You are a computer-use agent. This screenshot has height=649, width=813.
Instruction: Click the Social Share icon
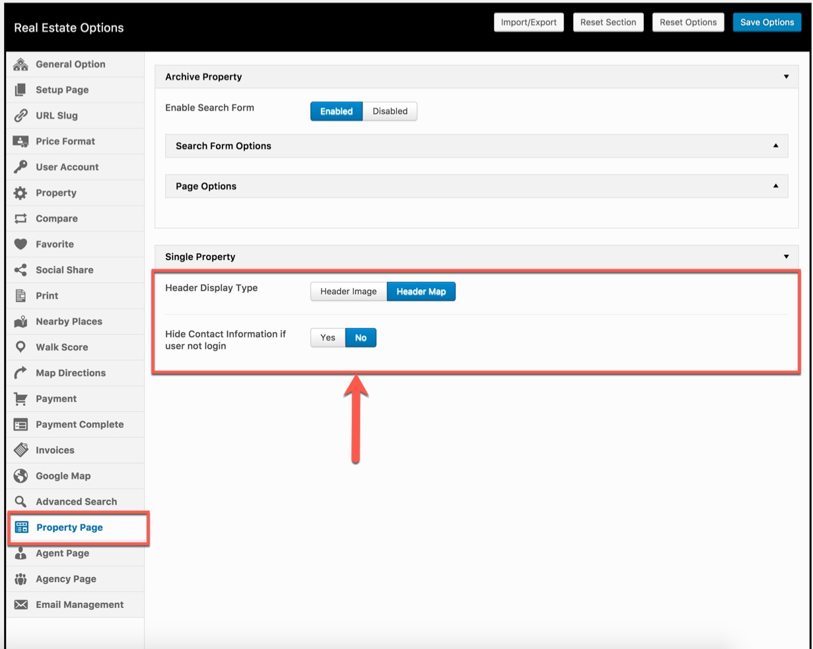click(20, 270)
